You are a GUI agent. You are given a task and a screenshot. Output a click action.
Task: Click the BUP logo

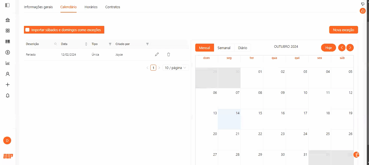[8, 156]
